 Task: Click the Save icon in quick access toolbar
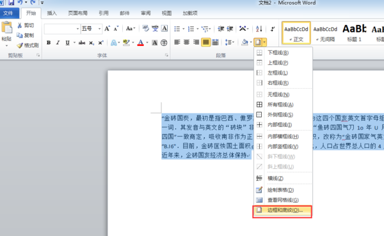pos(12,3)
